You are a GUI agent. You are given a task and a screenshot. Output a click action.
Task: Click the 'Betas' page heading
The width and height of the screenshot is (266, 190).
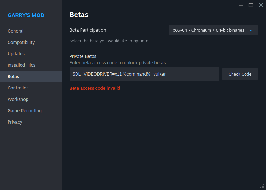[79, 15]
